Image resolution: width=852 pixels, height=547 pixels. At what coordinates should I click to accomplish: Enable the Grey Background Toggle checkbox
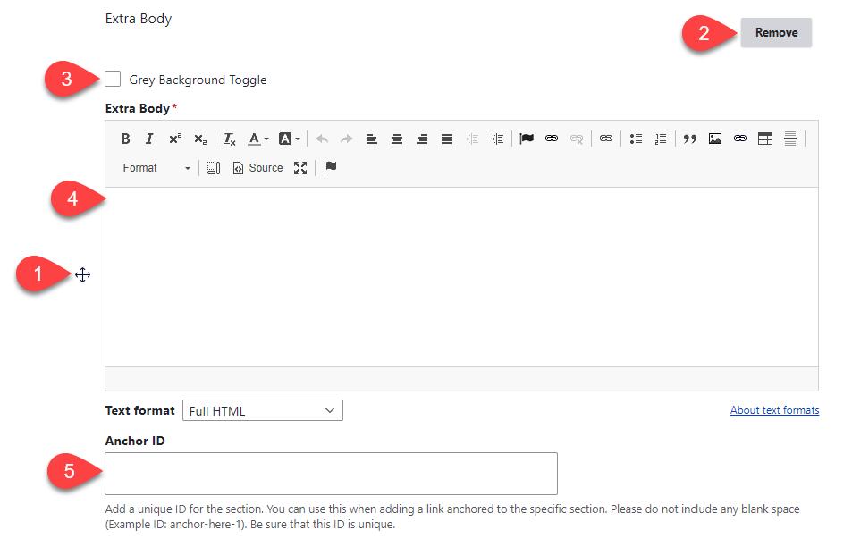pos(113,80)
